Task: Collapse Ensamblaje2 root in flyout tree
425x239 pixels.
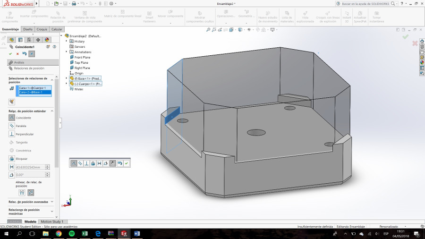Action: [61, 35]
